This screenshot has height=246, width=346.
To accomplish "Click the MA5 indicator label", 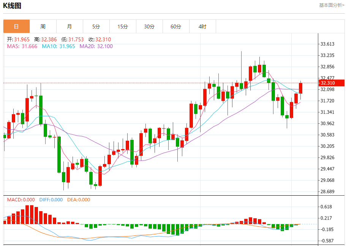I will click(x=22, y=46).
